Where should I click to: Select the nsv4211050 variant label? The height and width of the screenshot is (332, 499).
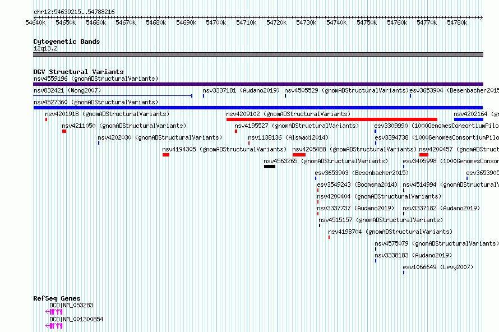point(124,126)
